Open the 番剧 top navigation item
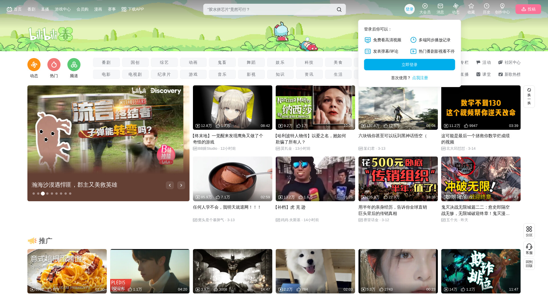The height and width of the screenshot is (296, 548). coord(31,9)
